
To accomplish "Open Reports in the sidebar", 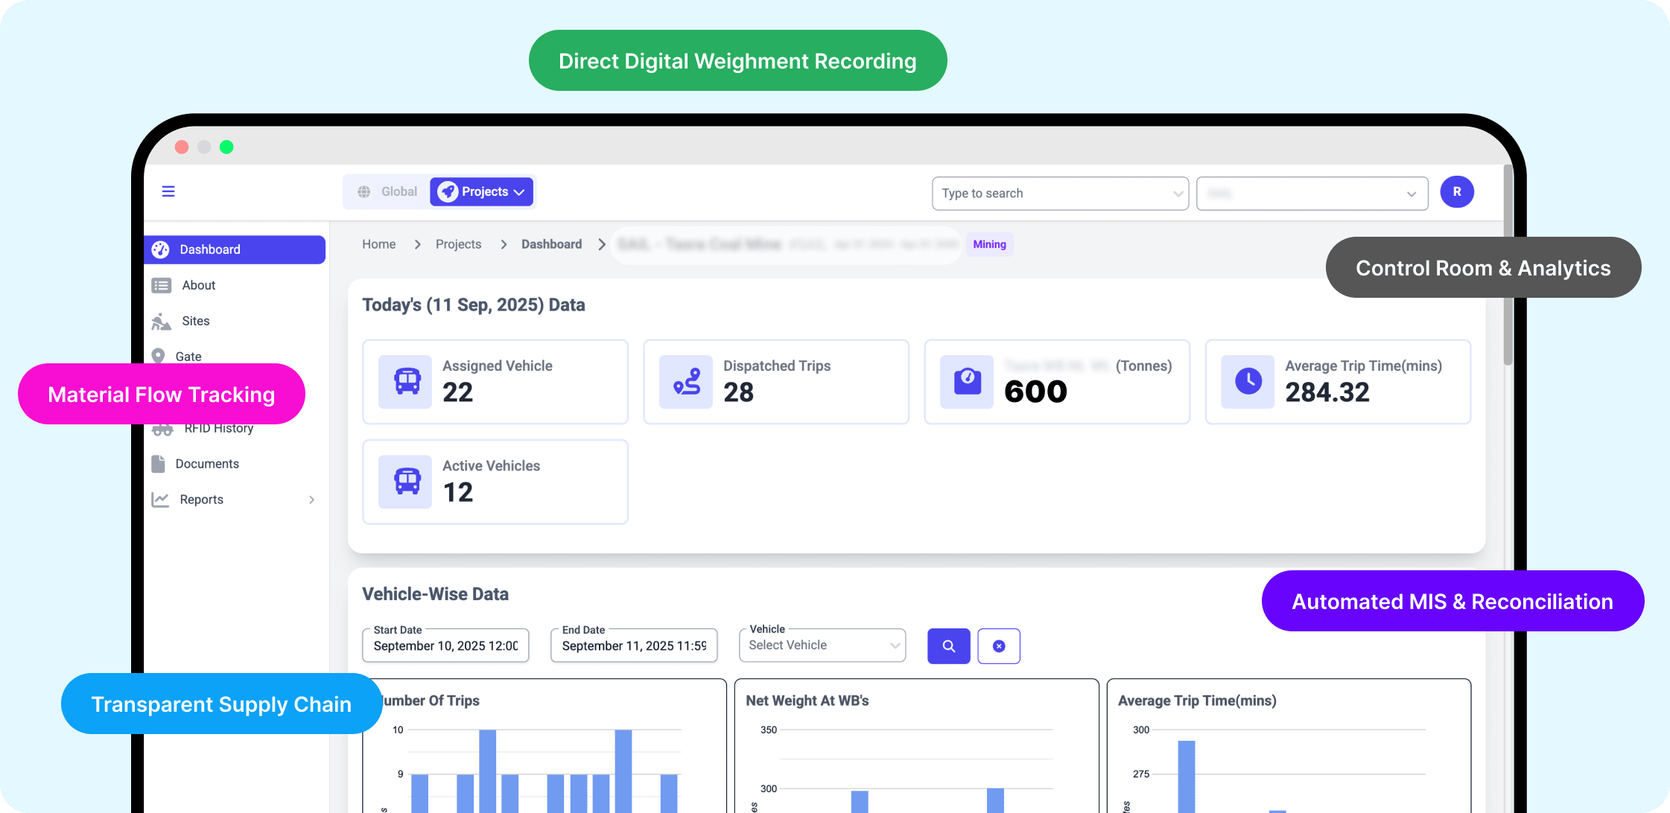I will tap(201, 500).
